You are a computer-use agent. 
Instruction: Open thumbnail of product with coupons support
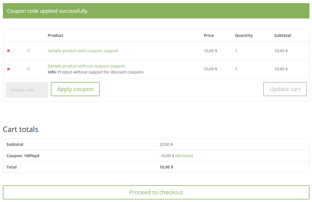pos(28,50)
